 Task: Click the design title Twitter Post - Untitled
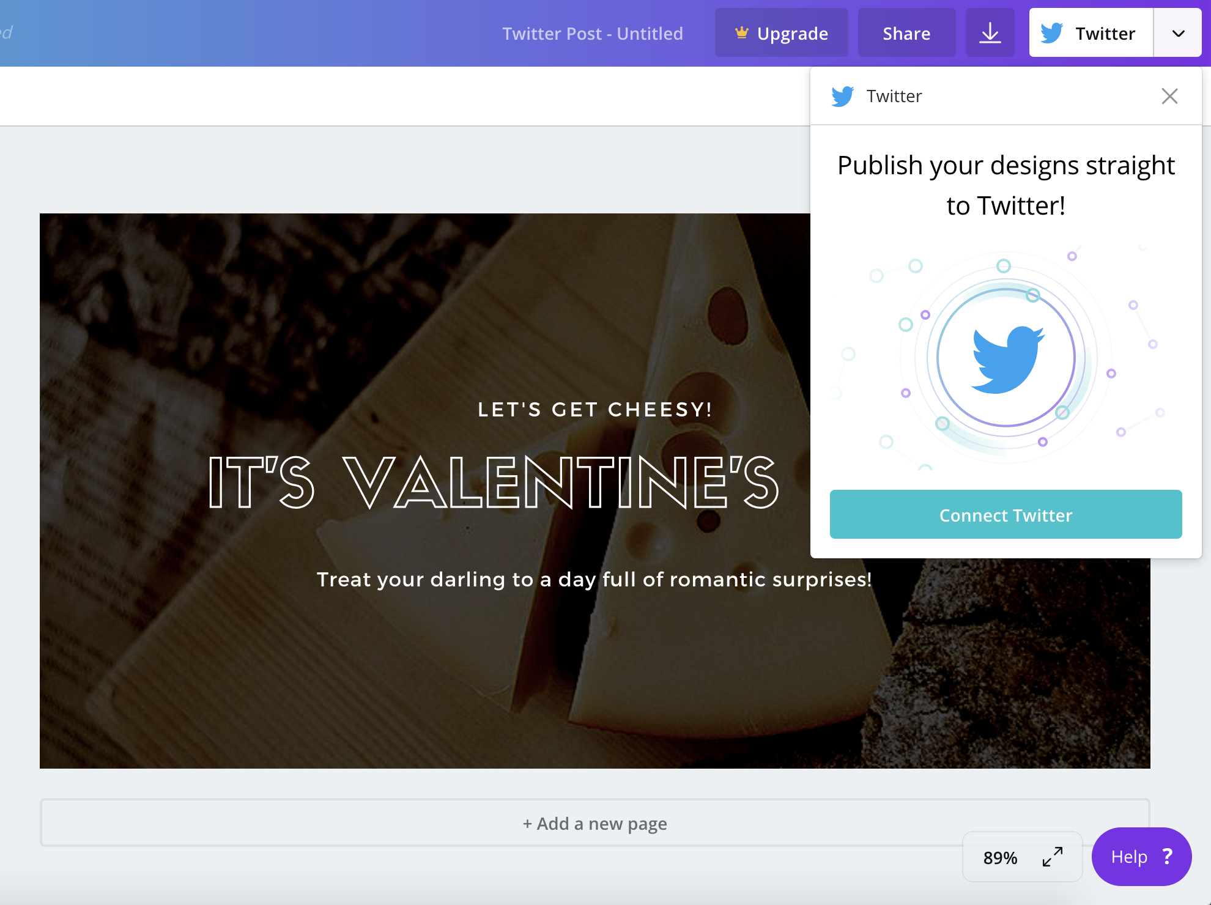pyautogui.click(x=592, y=34)
